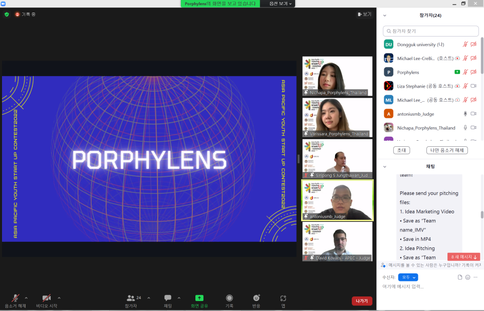Collapse the 참가자(24) panel chevron
484x311 pixels.
(385, 16)
